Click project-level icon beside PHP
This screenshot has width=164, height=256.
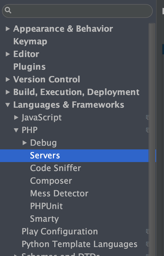click(148, 130)
